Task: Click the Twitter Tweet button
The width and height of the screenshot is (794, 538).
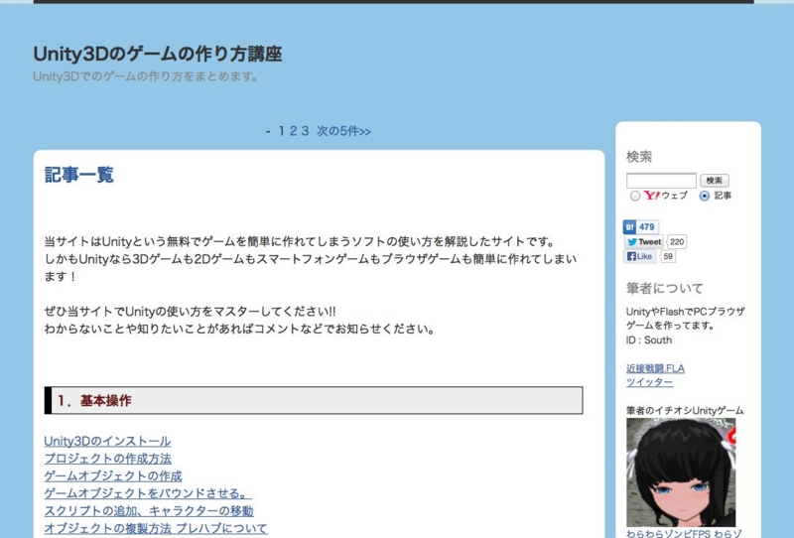Action: coord(644,241)
